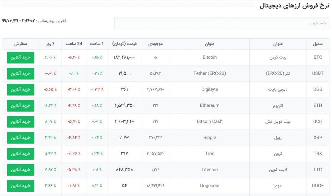Image resolution: width=332 pixels, height=196 pixels.
Task: Click the موجودی column header
Action: [x=155, y=44]
